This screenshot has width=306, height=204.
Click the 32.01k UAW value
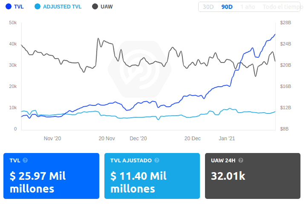pyautogui.click(x=228, y=176)
